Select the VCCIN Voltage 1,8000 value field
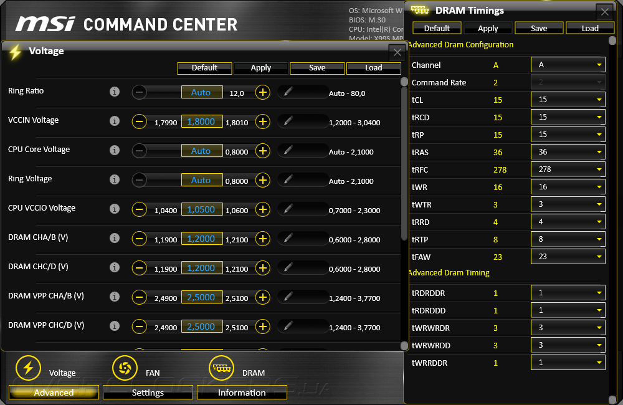The image size is (623, 405). pos(202,121)
